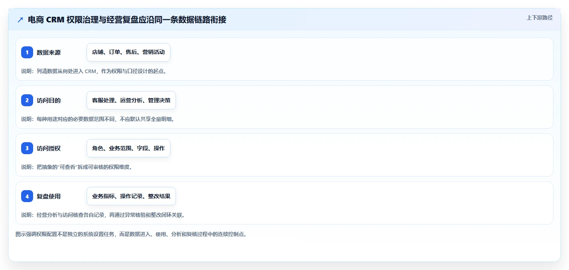Viewport: 569px width, 270px height.
Task: Click the 客服处理、运营分析、管理决策 chip
Action: pos(131,100)
